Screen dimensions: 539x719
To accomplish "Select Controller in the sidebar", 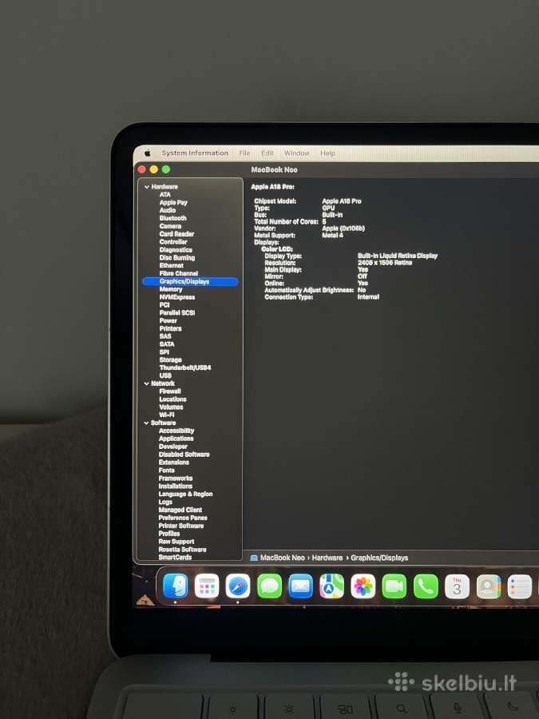I will tap(173, 241).
